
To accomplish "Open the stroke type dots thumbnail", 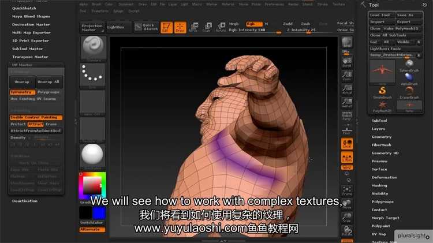I will (x=93, y=76).
